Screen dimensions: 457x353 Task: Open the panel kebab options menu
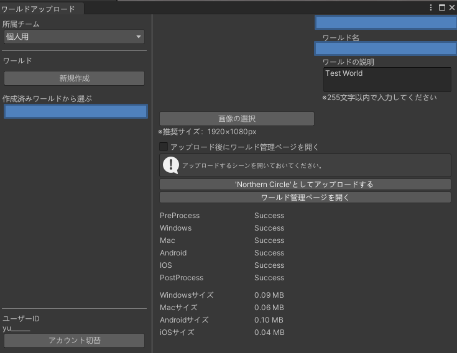coord(431,7)
